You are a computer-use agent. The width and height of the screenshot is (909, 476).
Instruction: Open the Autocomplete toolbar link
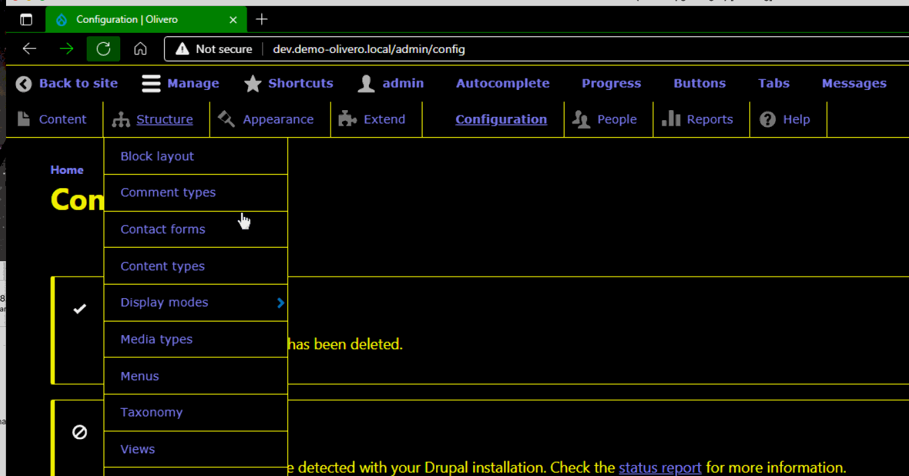(503, 83)
